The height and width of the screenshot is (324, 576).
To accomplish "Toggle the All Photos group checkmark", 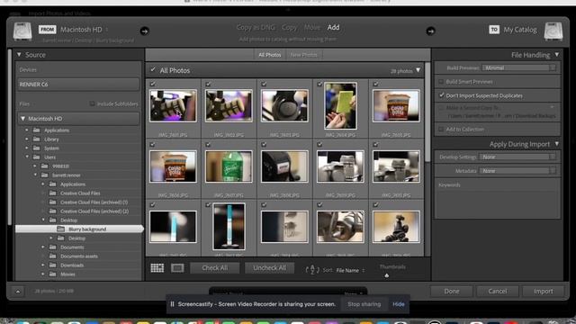I will click(x=153, y=70).
